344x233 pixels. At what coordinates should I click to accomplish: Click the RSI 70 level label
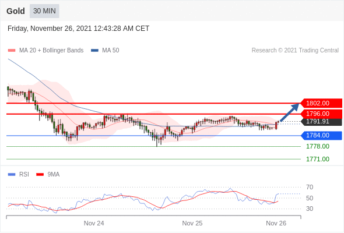point(310,187)
